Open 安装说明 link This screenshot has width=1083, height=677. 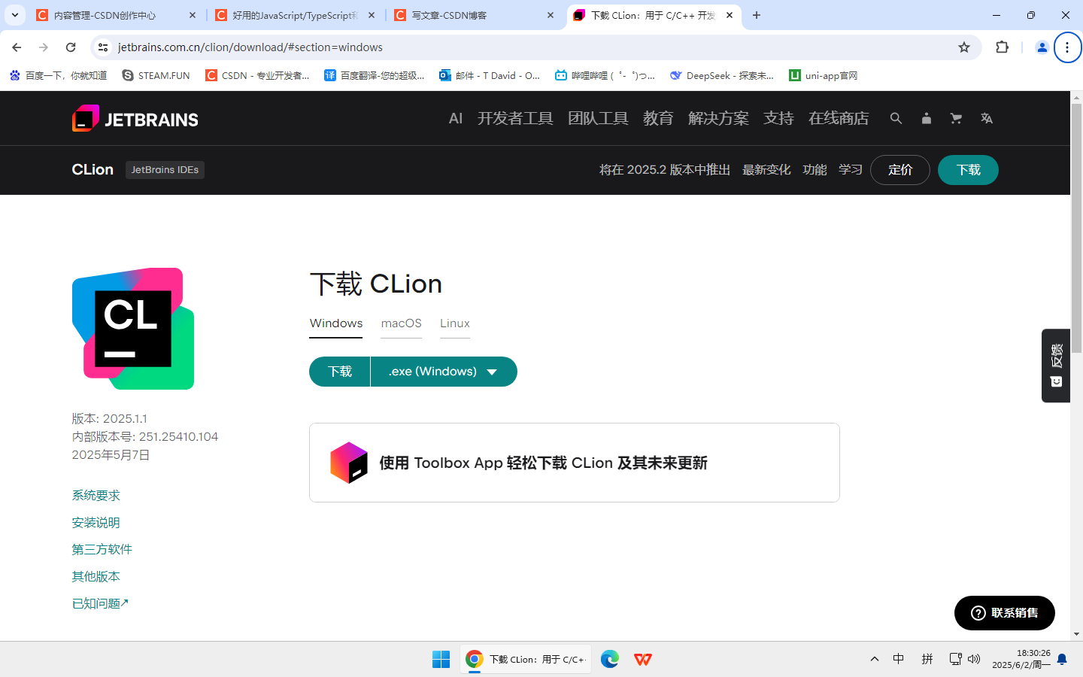click(x=96, y=522)
